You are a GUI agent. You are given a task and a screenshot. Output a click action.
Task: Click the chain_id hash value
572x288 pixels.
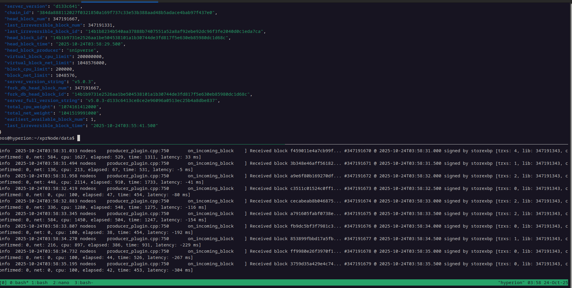pos(126,13)
